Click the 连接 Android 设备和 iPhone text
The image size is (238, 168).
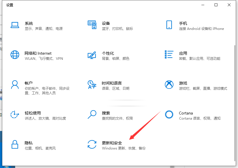[201, 29]
